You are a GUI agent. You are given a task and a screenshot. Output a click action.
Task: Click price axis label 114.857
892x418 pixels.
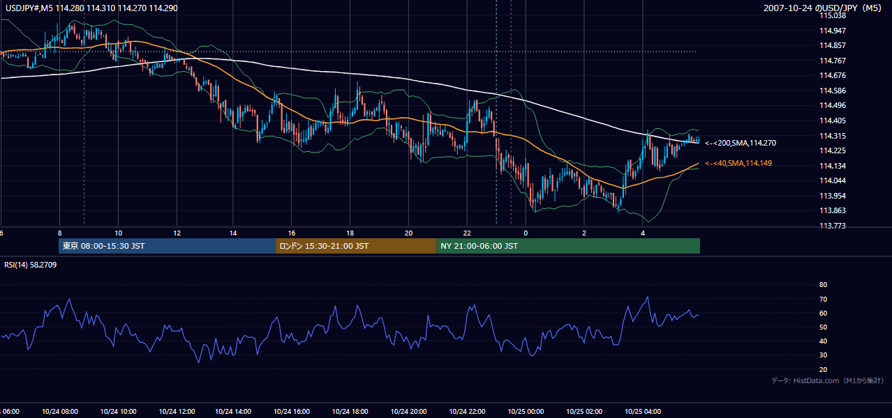click(x=833, y=45)
